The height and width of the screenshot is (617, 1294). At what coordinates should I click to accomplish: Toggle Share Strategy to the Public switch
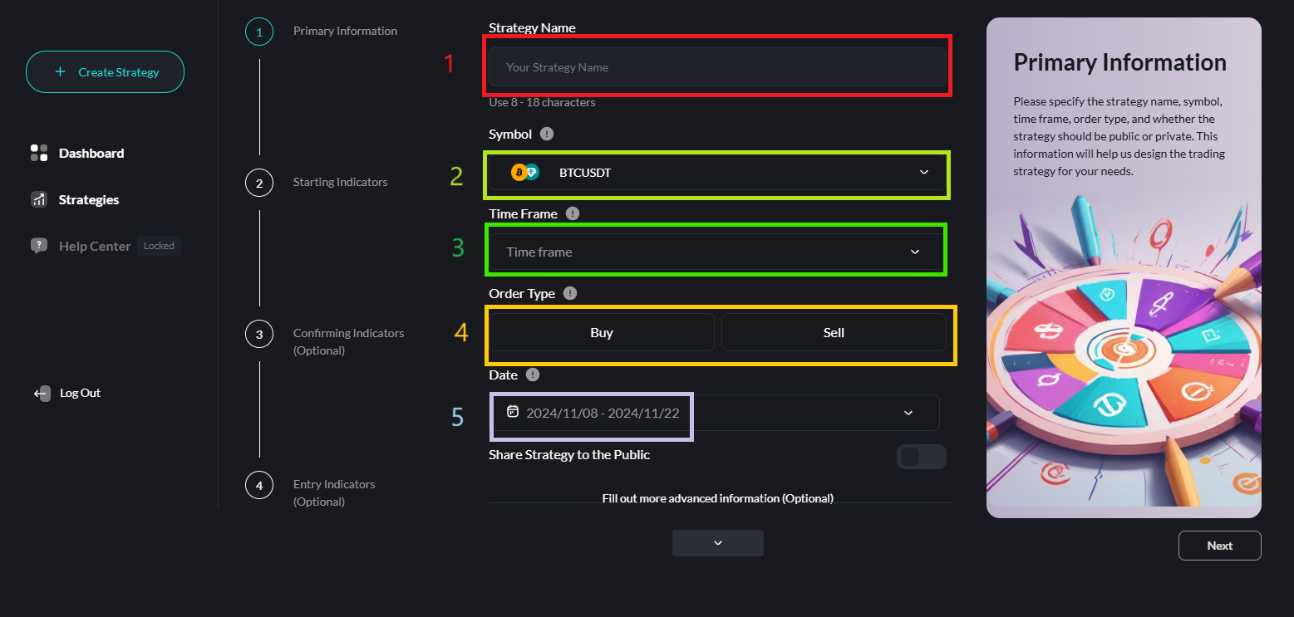point(921,457)
